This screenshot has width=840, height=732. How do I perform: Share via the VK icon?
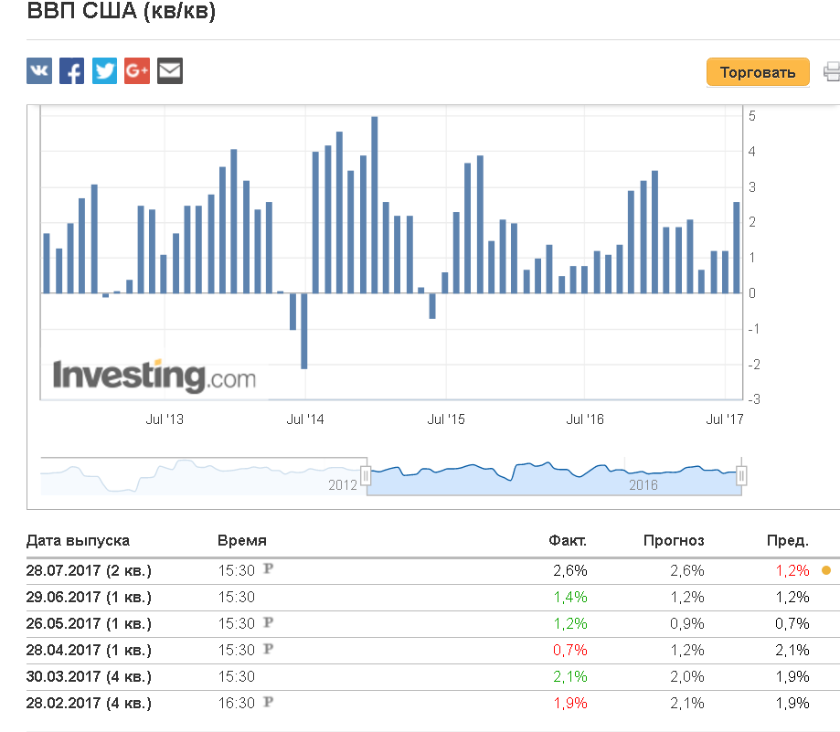pos(39,70)
